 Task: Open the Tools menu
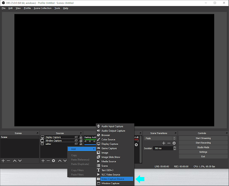(57, 8)
